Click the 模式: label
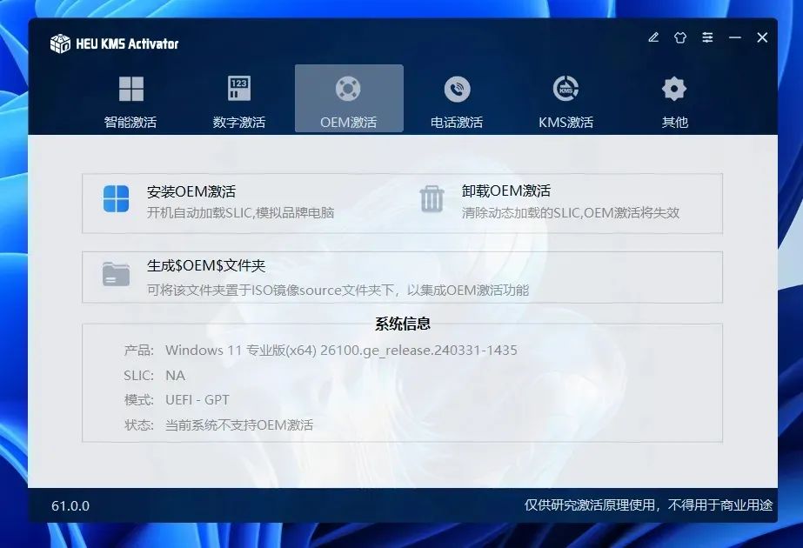The width and height of the screenshot is (803, 548). tap(139, 400)
